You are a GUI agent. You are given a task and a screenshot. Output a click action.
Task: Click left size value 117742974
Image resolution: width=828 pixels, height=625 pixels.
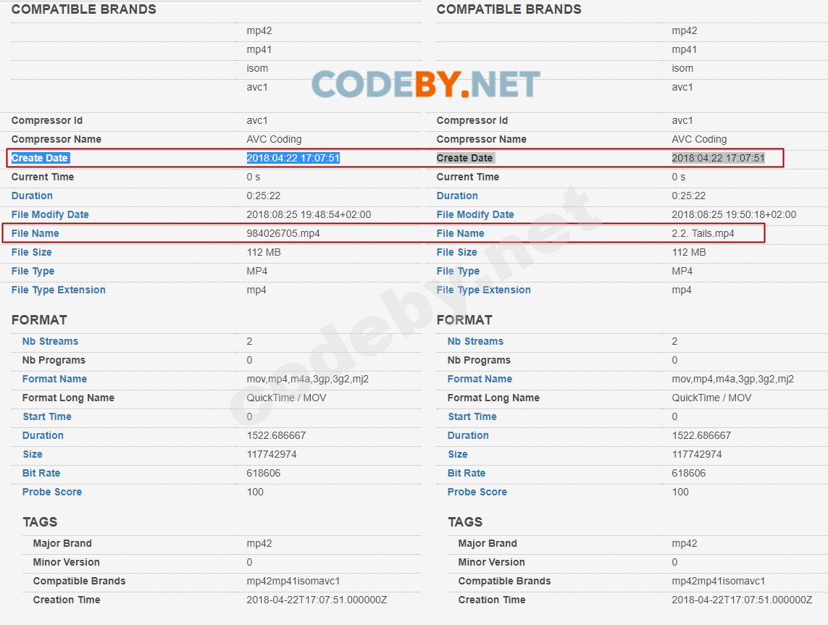(x=272, y=455)
